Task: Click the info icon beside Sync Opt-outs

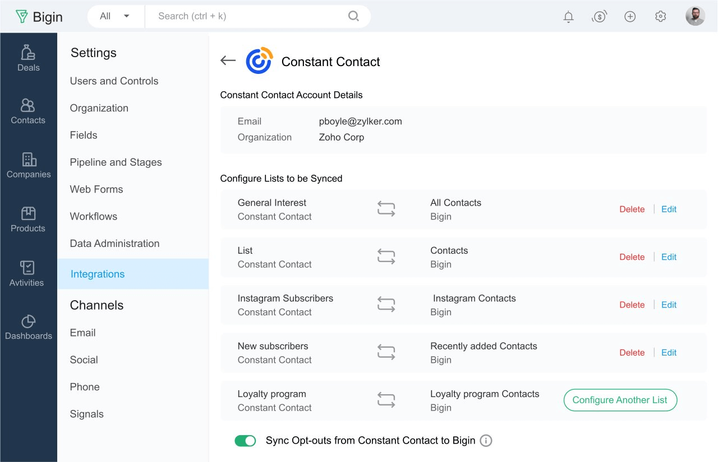Action: coord(486,441)
